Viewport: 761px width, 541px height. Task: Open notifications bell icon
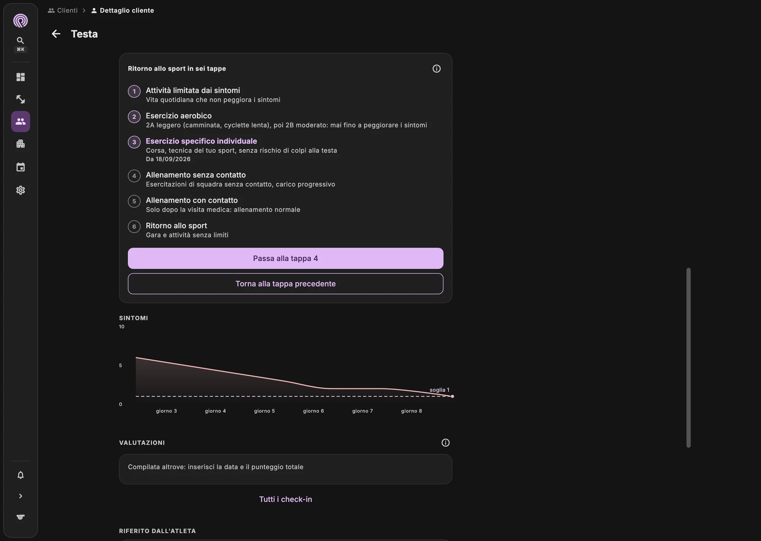pos(21,475)
